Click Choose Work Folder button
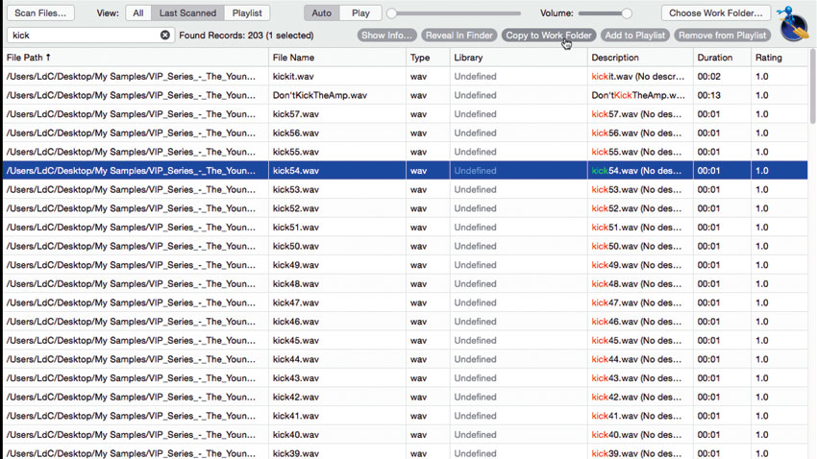The image size is (817, 459). (x=715, y=13)
